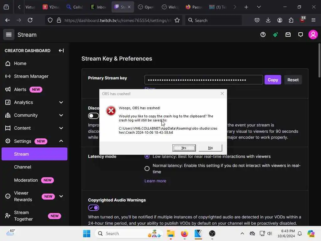Close the OBS has crashed dialog

(x=222, y=94)
